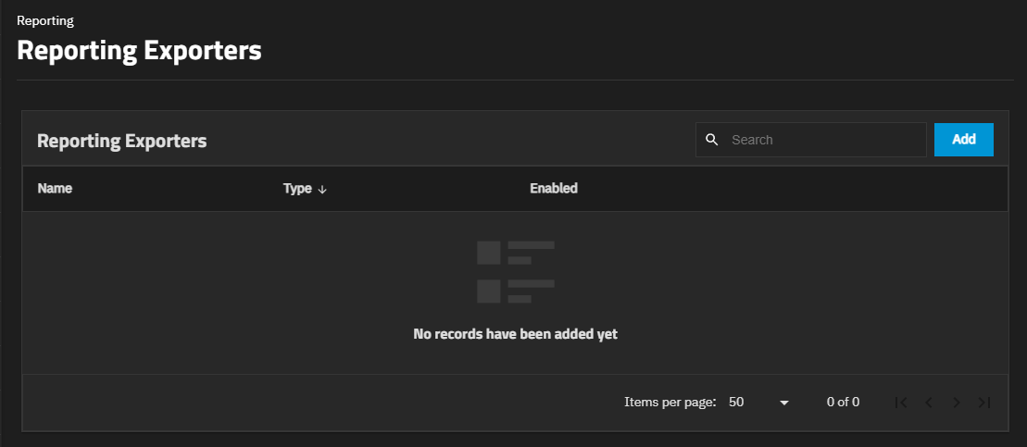Go to the next page of results

point(957,403)
